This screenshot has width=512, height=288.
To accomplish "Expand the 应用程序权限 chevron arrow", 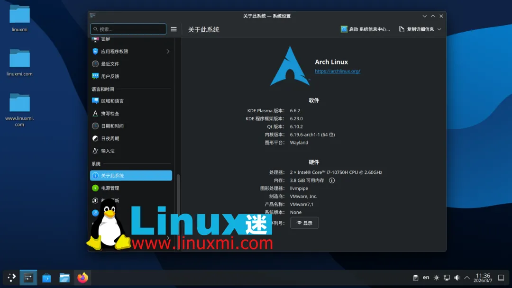I will pos(168,51).
